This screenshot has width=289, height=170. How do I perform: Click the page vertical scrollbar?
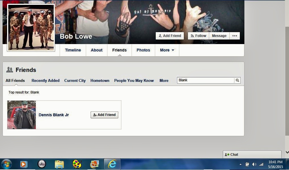click(x=287, y=81)
